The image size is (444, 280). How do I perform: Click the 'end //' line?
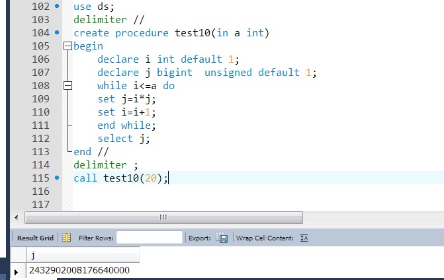coord(91,152)
